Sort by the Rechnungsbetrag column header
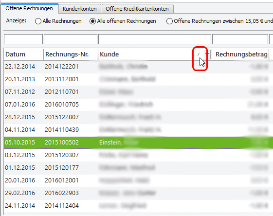This screenshot has width=273, height=216. pyautogui.click(x=241, y=54)
